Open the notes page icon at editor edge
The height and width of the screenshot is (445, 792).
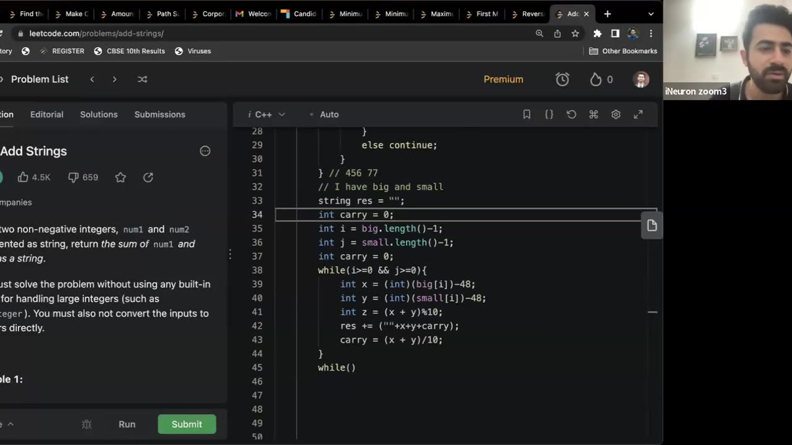click(x=652, y=226)
